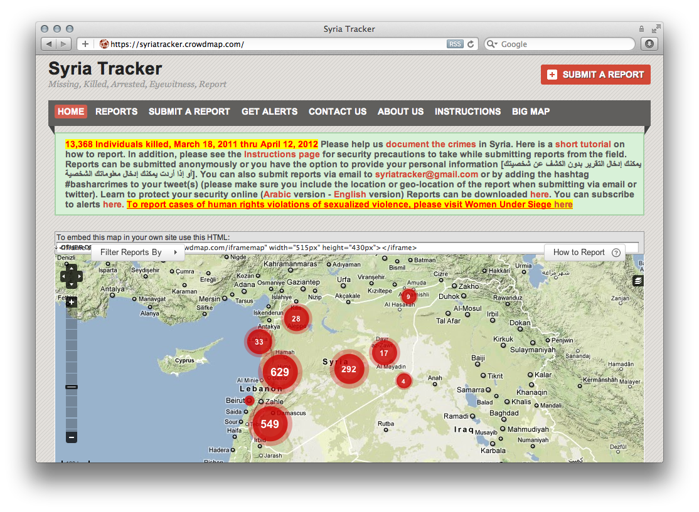Open help via the How to Report question mark
This screenshot has width=699, height=512.
click(x=616, y=252)
